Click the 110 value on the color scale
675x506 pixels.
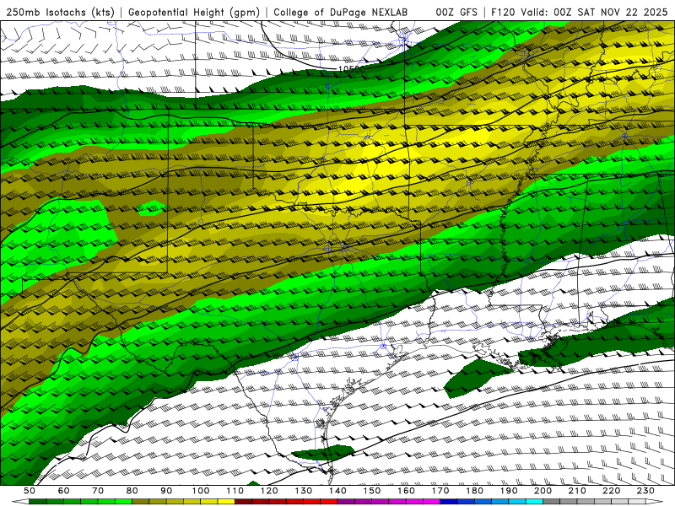click(235, 491)
